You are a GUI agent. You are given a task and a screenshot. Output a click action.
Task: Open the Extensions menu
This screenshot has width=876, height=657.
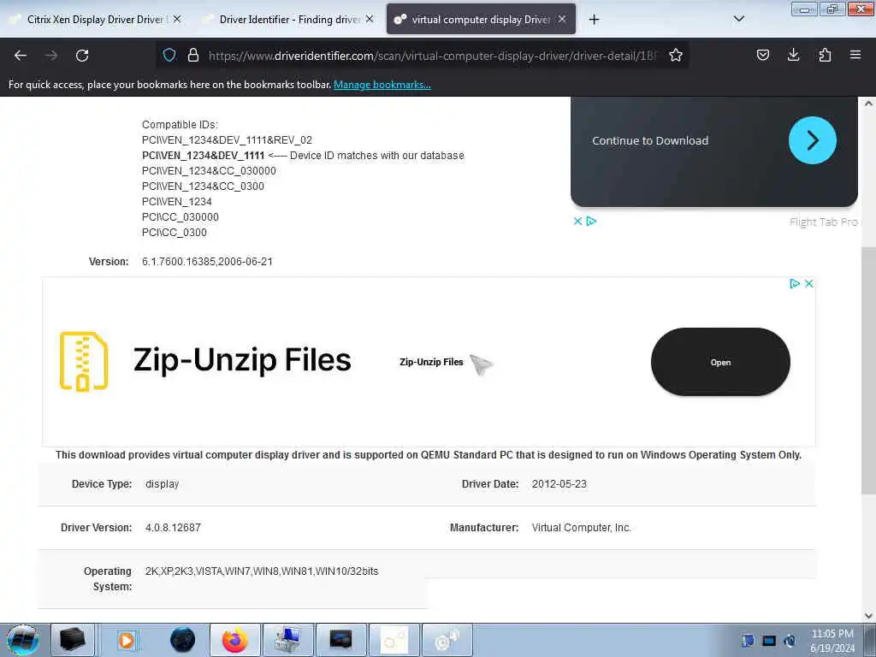pyautogui.click(x=825, y=55)
